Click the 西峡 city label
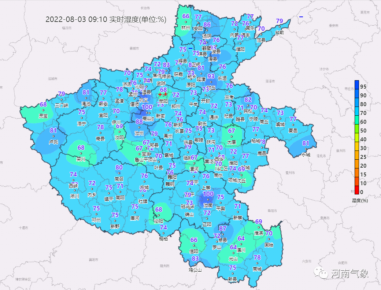Image resolution: width=381 pixels, height=290 pixels. (73, 186)
